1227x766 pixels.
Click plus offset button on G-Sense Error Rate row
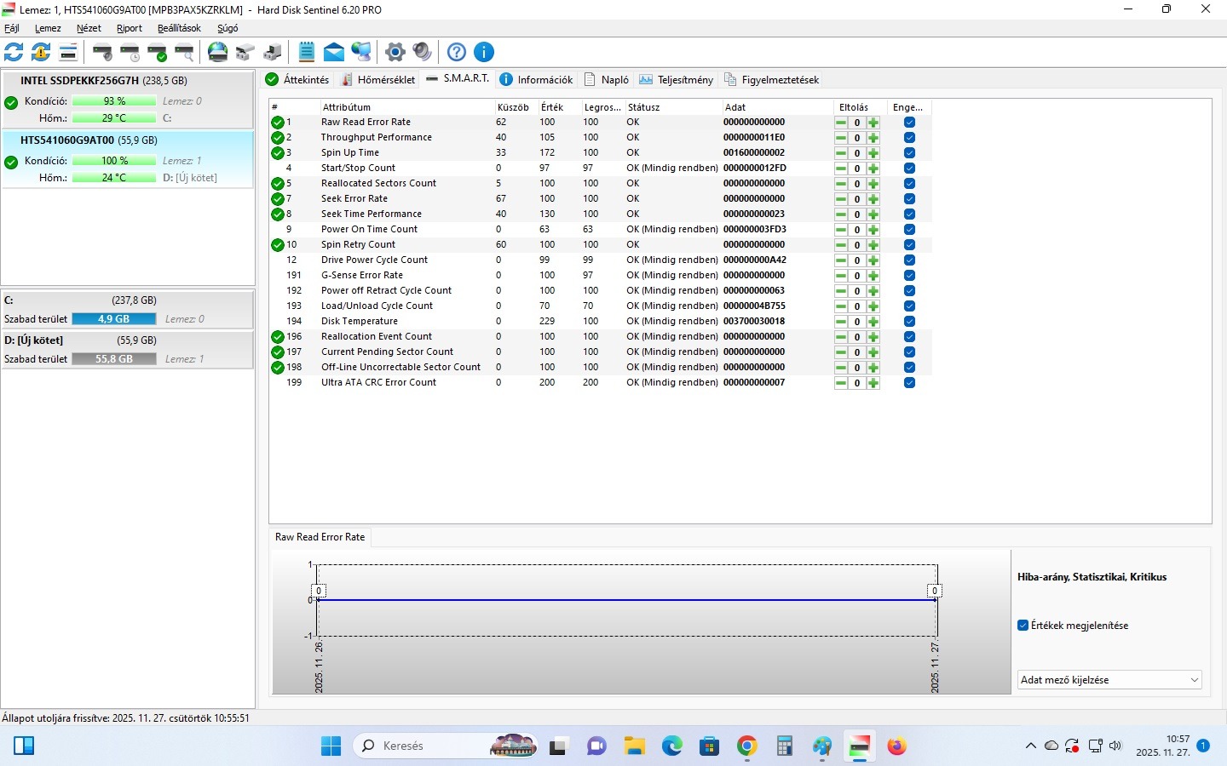873,276
